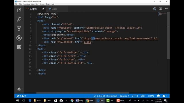Open the Windows Start menu
This screenshot has width=184, height=103.
click(x=18, y=100)
